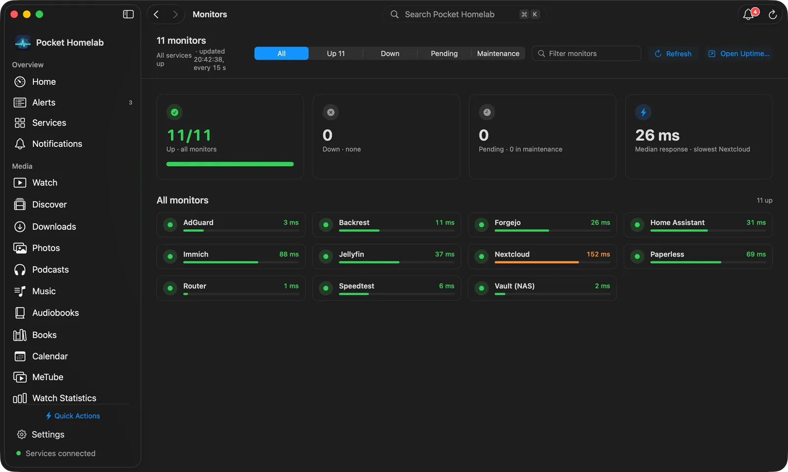This screenshot has width=788, height=472.
Task: Open MeTube in the sidebar
Action: 73,377
